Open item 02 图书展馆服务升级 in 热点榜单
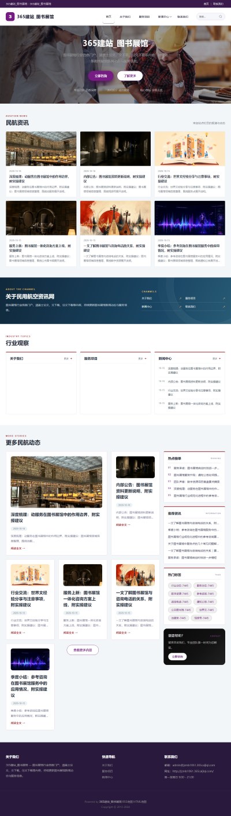 193,474
